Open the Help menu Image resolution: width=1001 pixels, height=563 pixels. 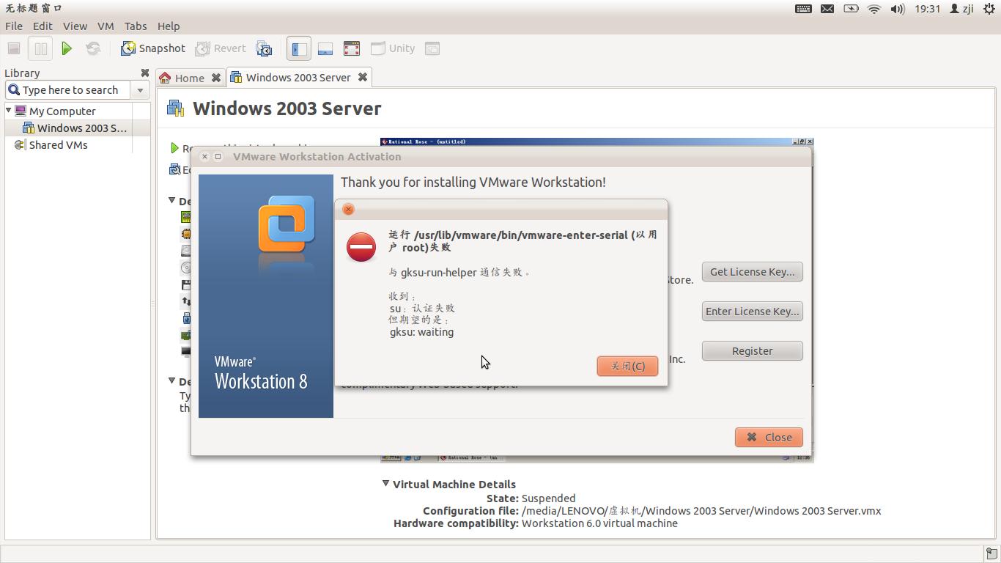click(169, 26)
